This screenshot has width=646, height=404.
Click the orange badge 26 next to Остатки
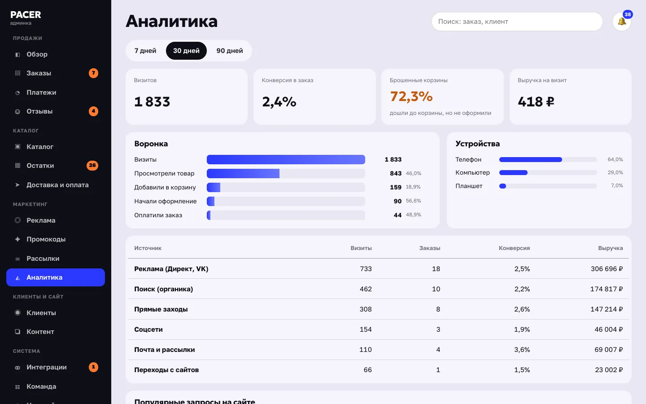click(x=92, y=166)
